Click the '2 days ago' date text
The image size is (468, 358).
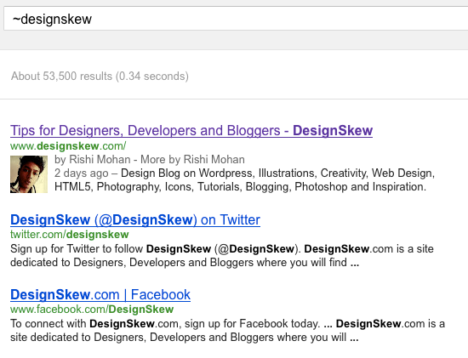point(82,173)
